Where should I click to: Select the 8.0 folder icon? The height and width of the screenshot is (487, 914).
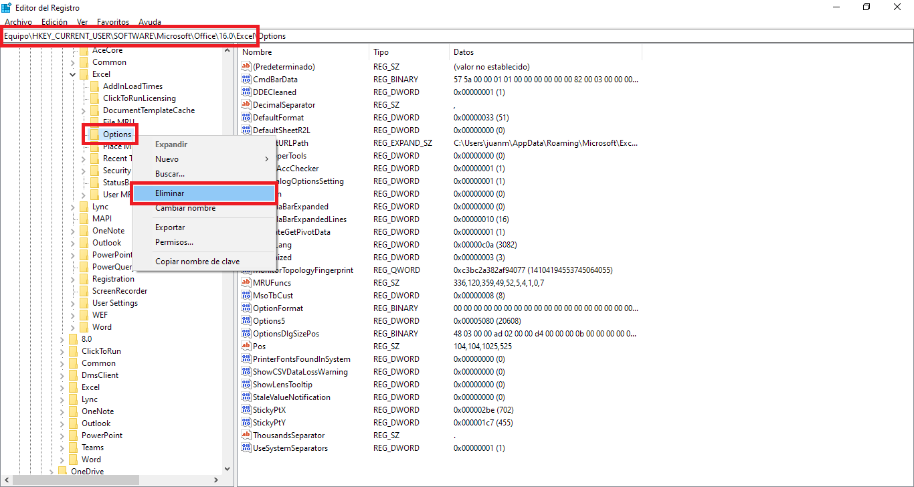(73, 339)
